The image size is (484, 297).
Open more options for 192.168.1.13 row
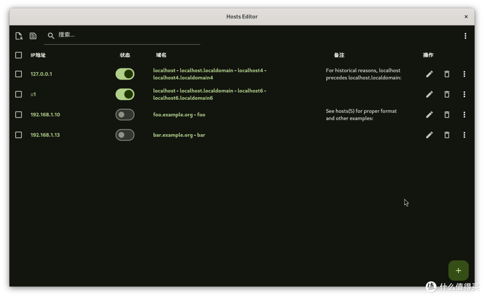coord(464,135)
